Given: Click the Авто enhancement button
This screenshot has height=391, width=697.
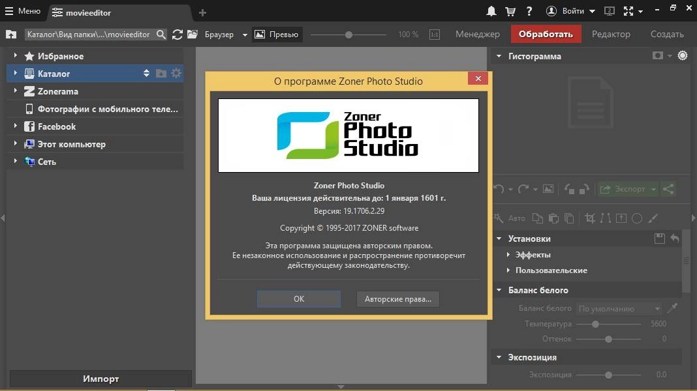Looking at the screenshot, I should click(516, 218).
